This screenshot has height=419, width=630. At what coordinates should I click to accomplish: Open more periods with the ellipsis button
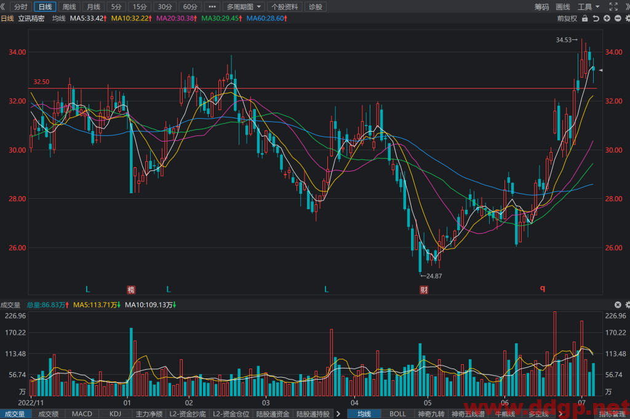click(x=212, y=7)
